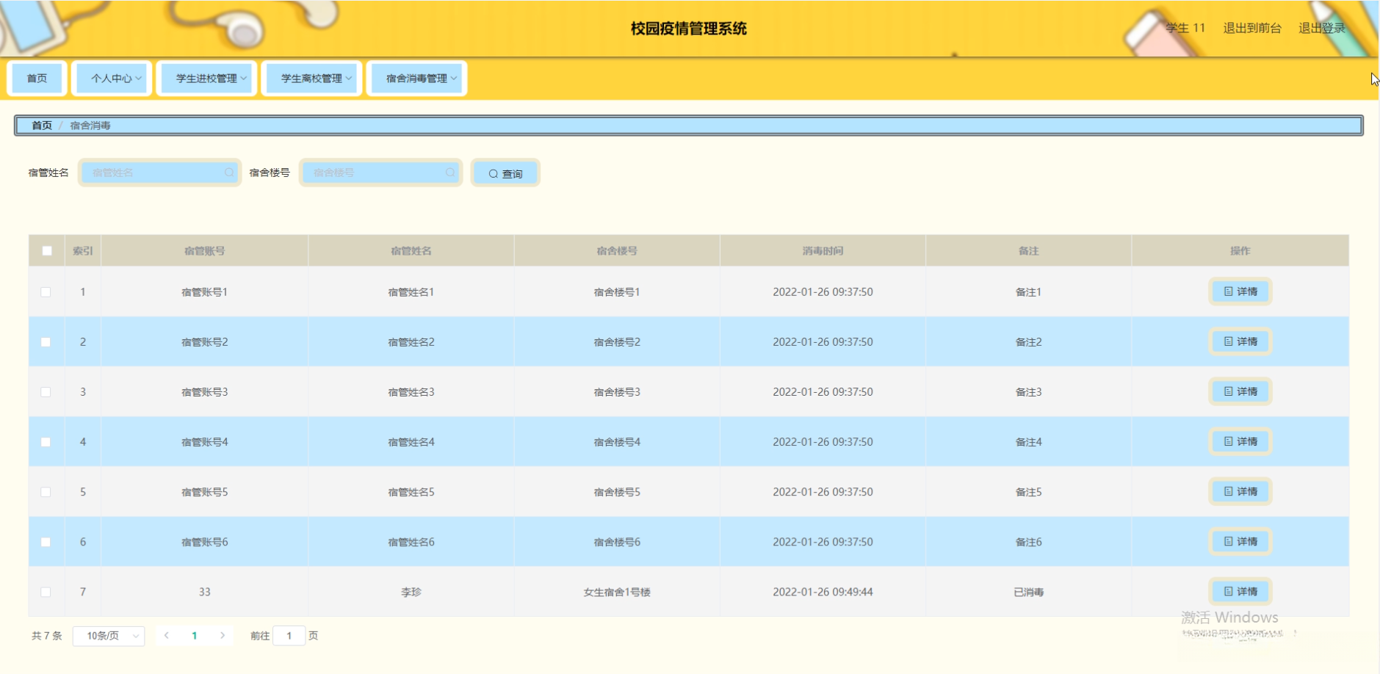Screen dimensions: 1380x674
Task: Expand the 宿舍消毒管理 menu
Action: point(417,79)
